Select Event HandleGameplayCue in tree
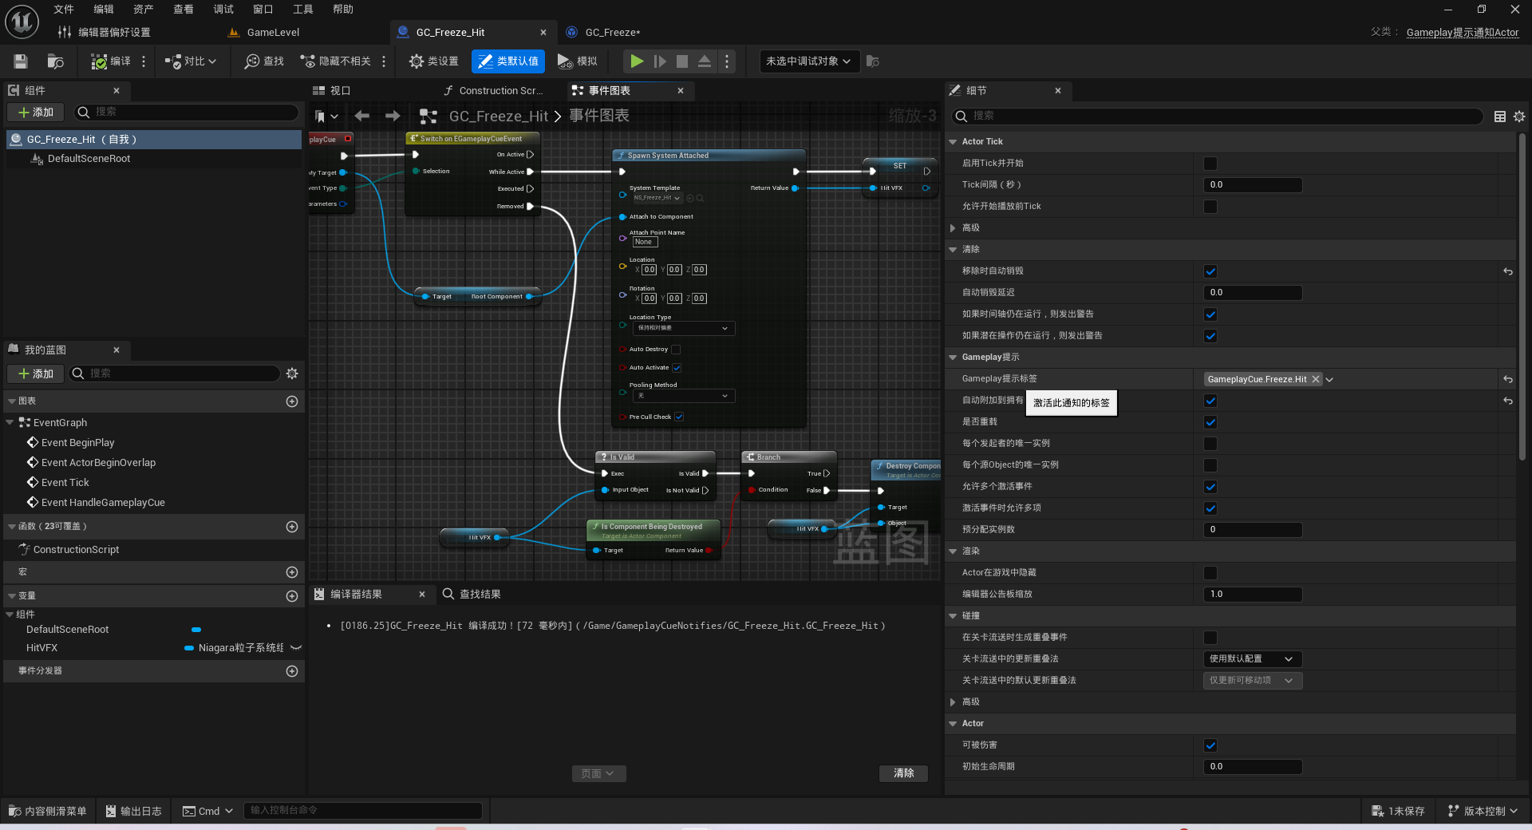 tap(103, 503)
